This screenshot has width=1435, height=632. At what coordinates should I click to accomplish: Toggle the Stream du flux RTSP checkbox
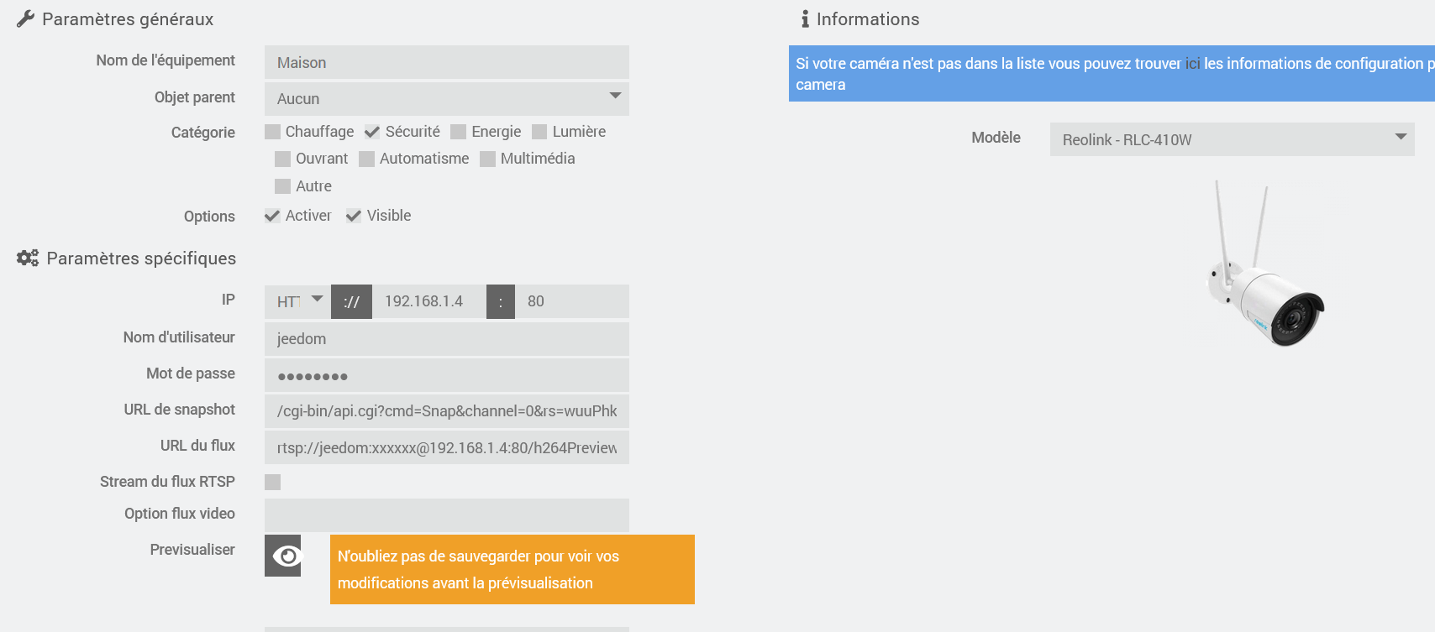272,482
